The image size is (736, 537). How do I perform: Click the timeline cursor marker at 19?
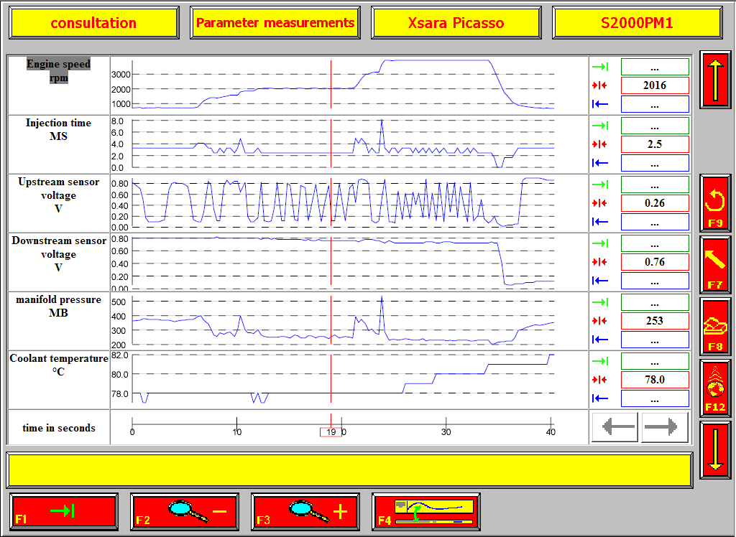(x=331, y=432)
